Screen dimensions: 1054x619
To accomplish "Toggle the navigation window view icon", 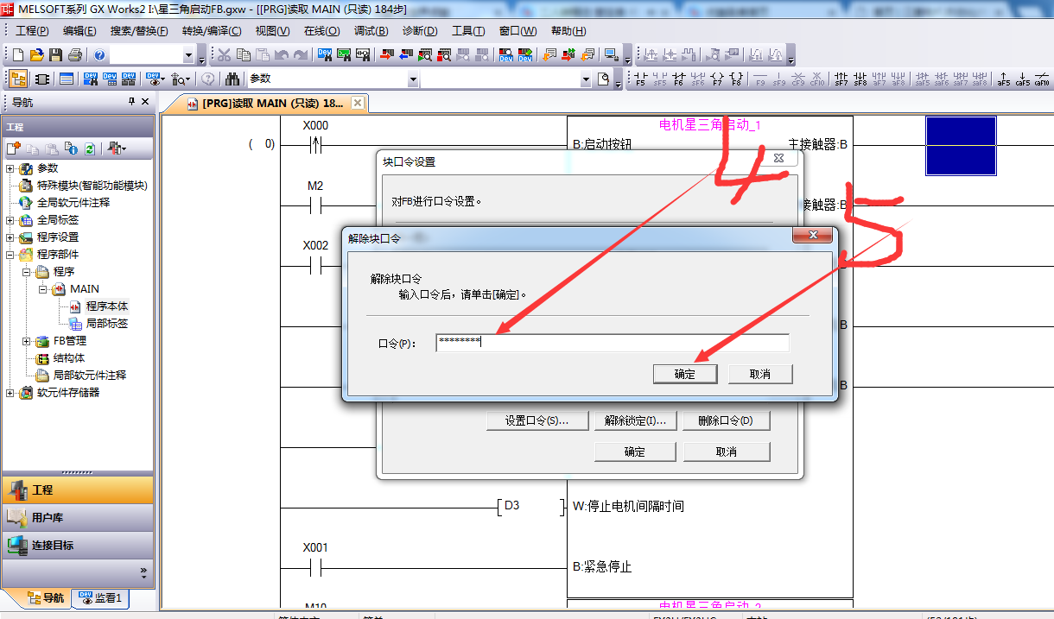I will (x=17, y=79).
